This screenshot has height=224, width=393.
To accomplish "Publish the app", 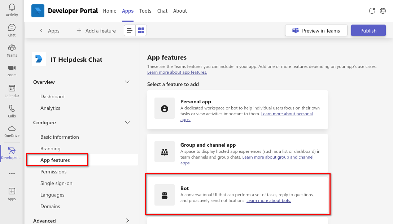I will (x=368, y=31).
